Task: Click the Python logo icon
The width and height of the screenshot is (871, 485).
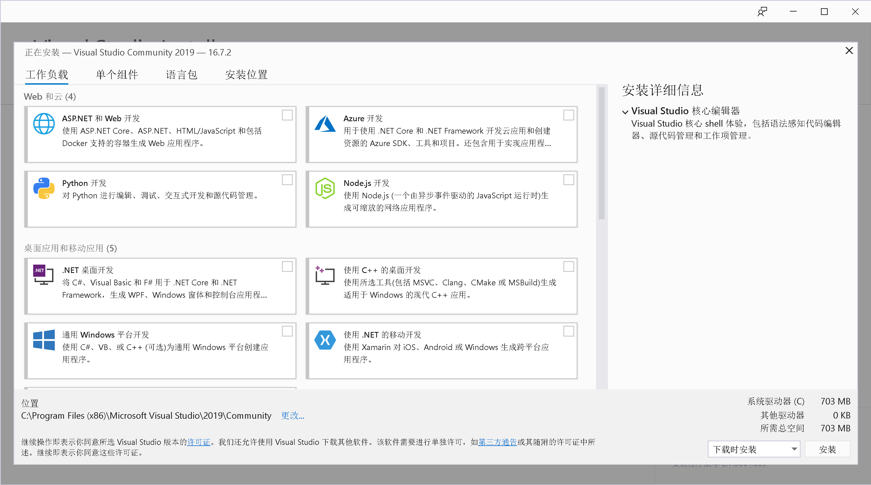Action: 44,188
